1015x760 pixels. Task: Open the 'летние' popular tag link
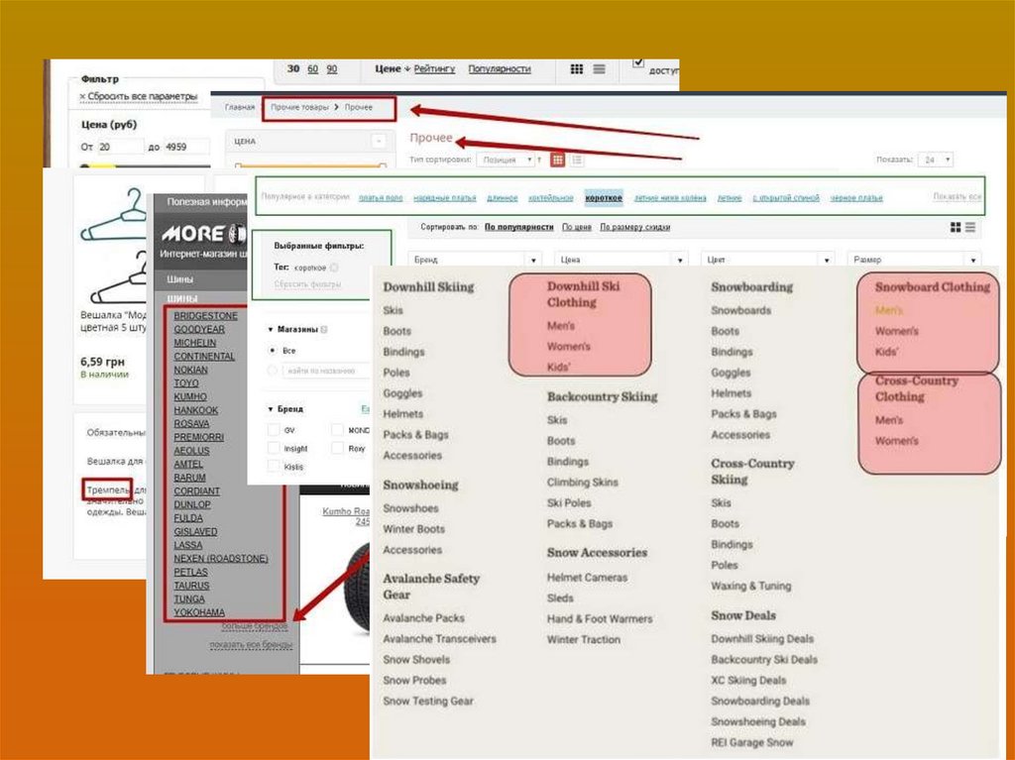730,197
